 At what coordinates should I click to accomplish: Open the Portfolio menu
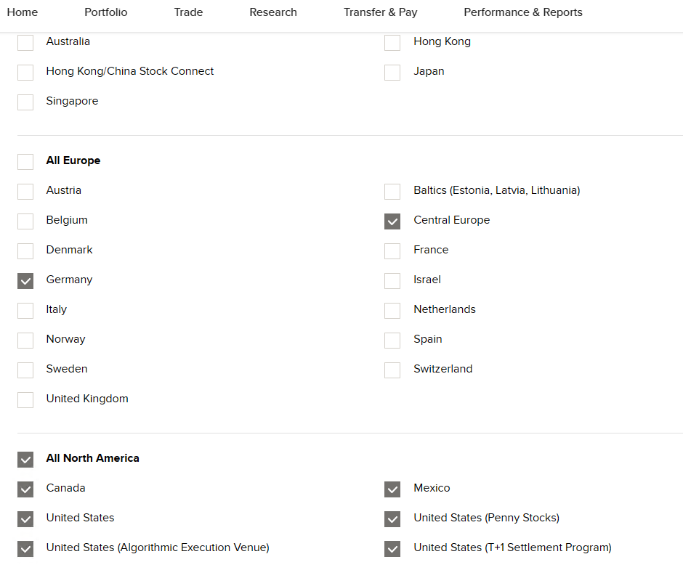pos(105,12)
